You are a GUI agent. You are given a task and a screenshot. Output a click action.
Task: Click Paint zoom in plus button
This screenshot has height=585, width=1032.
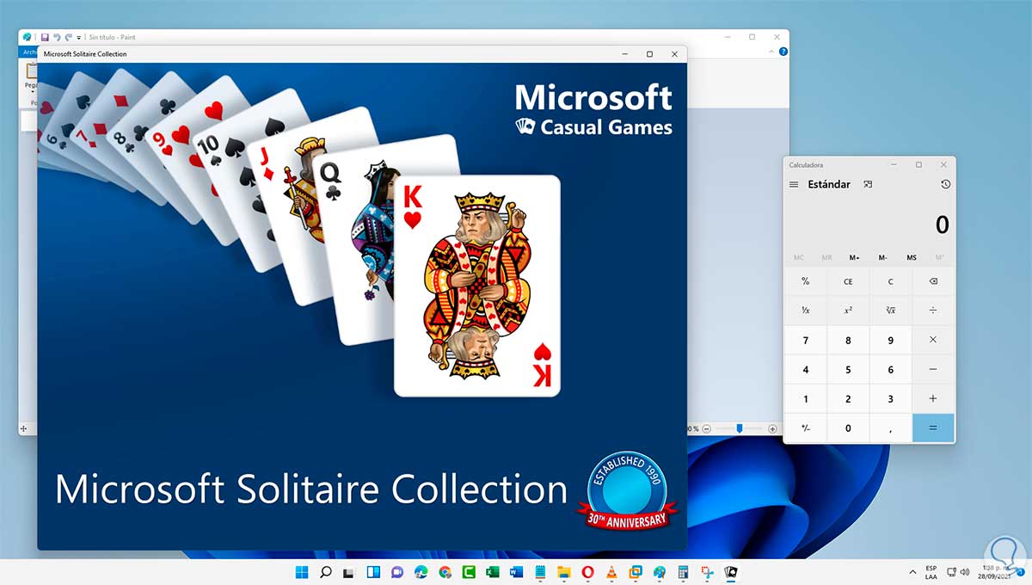pyautogui.click(x=772, y=428)
